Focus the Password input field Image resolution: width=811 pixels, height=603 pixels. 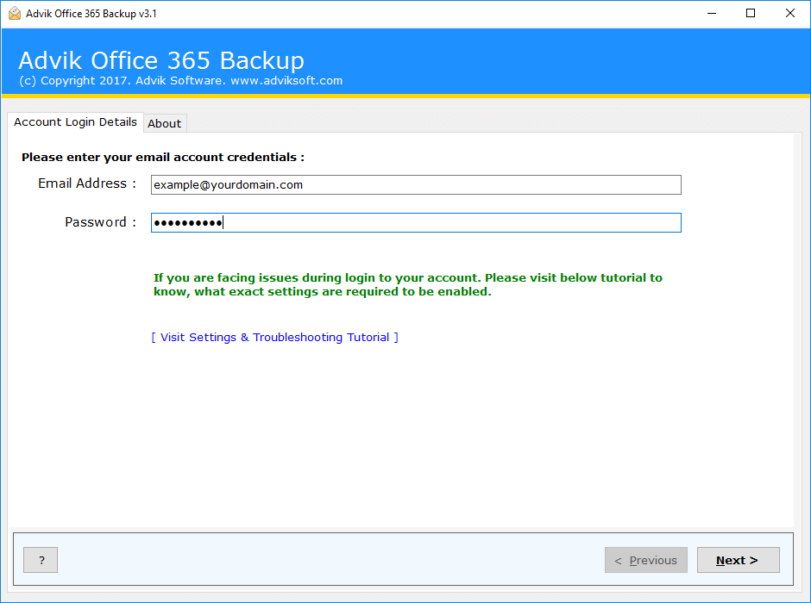pos(416,222)
